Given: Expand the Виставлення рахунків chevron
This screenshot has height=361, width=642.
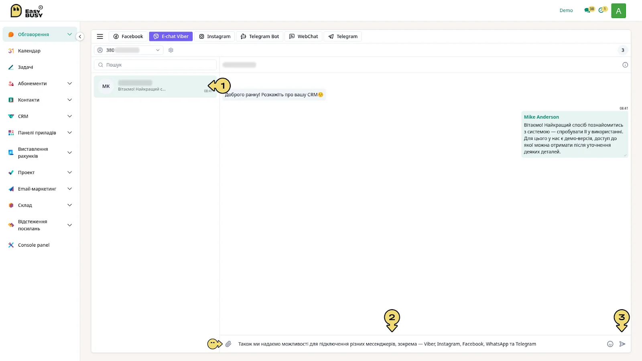Looking at the screenshot, I should point(69,152).
